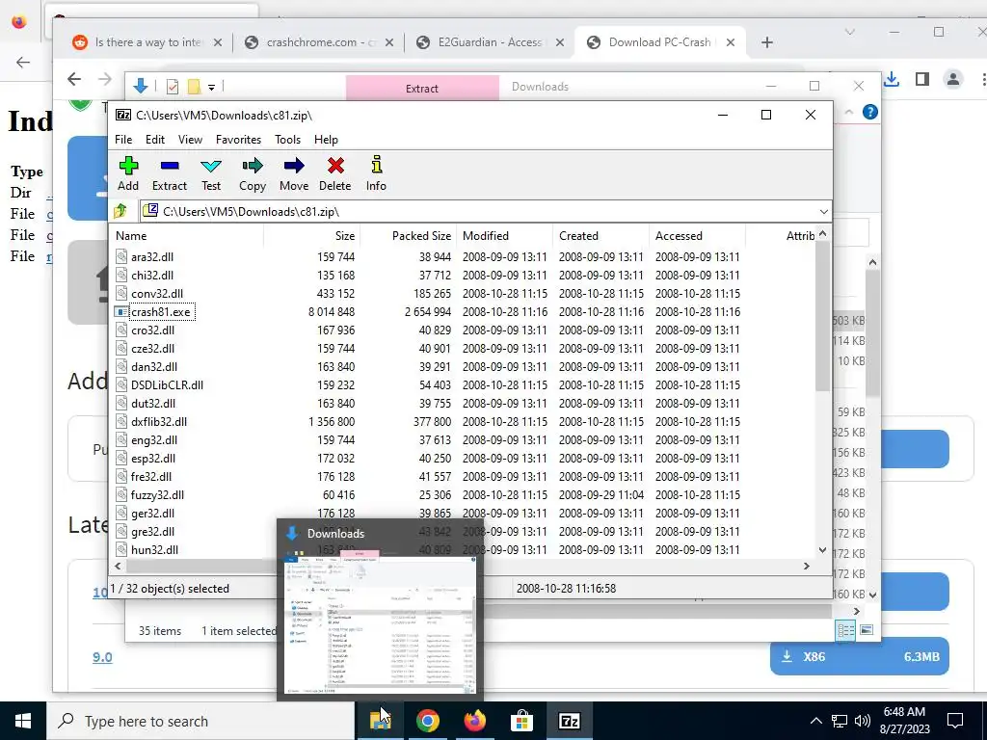This screenshot has width=987, height=740.
Task: Go up one folder level icon
Action: [x=120, y=211]
